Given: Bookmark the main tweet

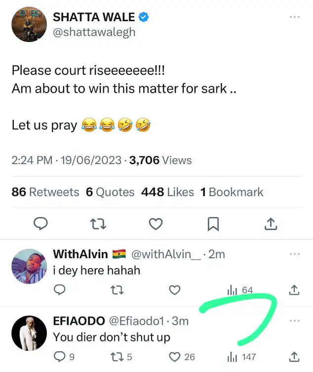Looking at the screenshot, I should point(213,224).
